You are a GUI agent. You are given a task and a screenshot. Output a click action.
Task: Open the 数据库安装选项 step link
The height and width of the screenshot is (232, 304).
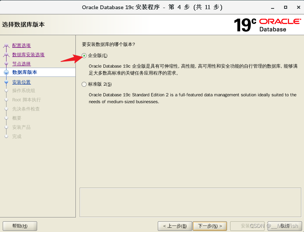28,55
